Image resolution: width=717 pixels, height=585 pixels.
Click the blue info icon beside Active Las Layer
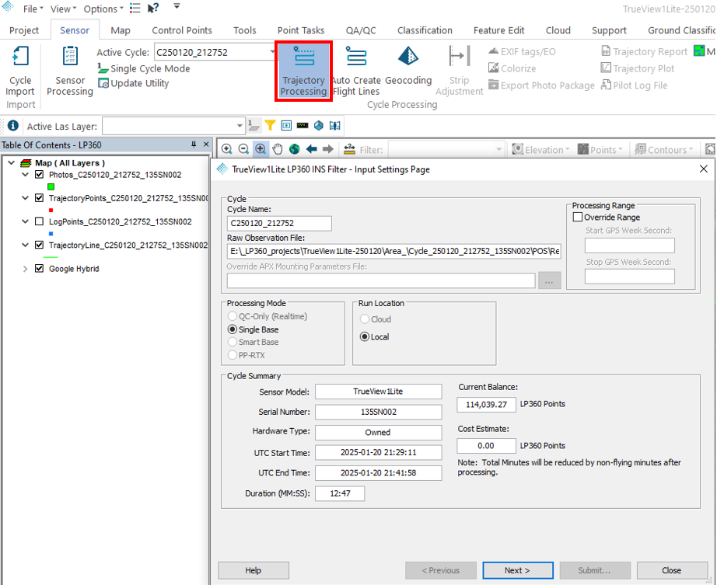(12, 126)
